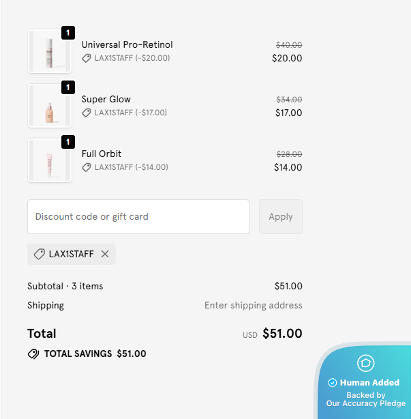Viewport: 411px width, 419px height.
Task: Click the Super Glow product thumbnail
Action: tap(49, 106)
